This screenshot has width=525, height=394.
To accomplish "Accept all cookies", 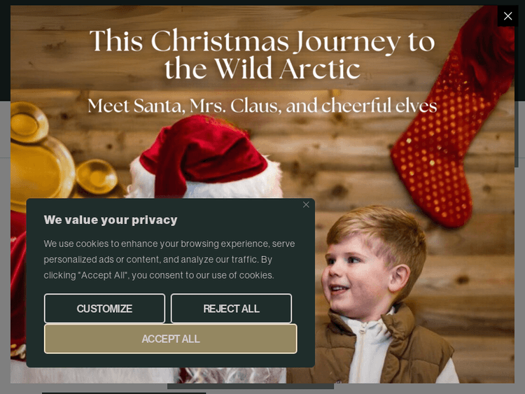I will tap(170, 339).
